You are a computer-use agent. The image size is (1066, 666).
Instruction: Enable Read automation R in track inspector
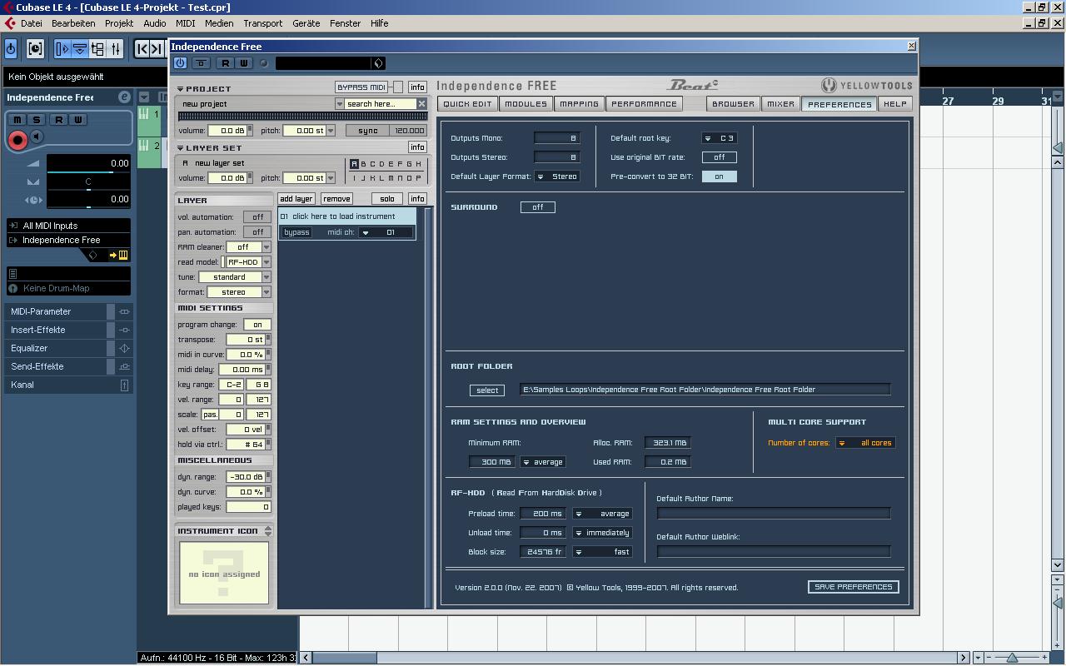tap(58, 120)
